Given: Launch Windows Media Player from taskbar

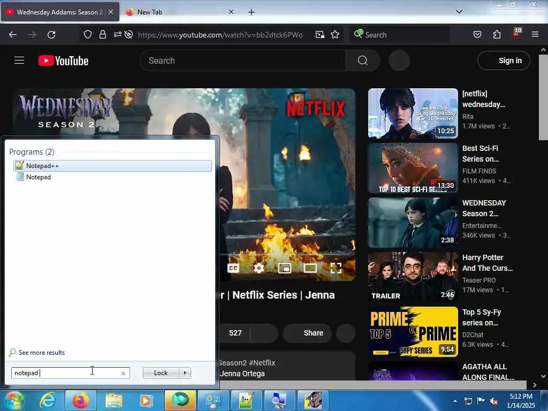Looking at the screenshot, I should pos(146,400).
